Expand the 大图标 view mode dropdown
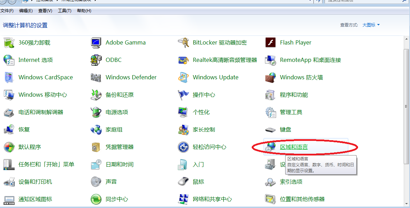 [x=371, y=25]
